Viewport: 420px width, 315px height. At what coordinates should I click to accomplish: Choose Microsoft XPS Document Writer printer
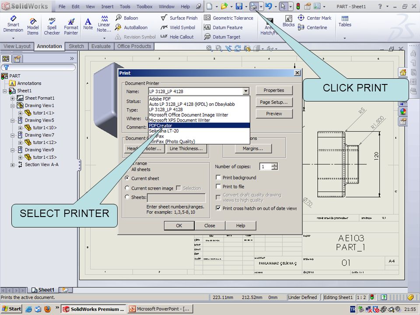click(x=199, y=120)
